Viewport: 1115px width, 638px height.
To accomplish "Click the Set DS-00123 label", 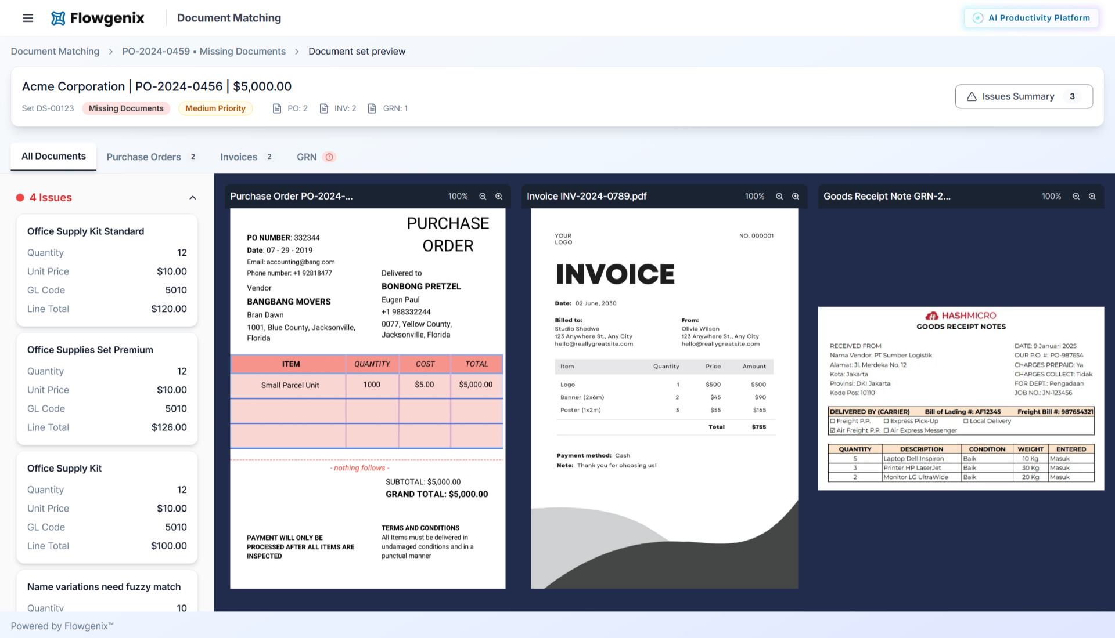I will [x=48, y=108].
